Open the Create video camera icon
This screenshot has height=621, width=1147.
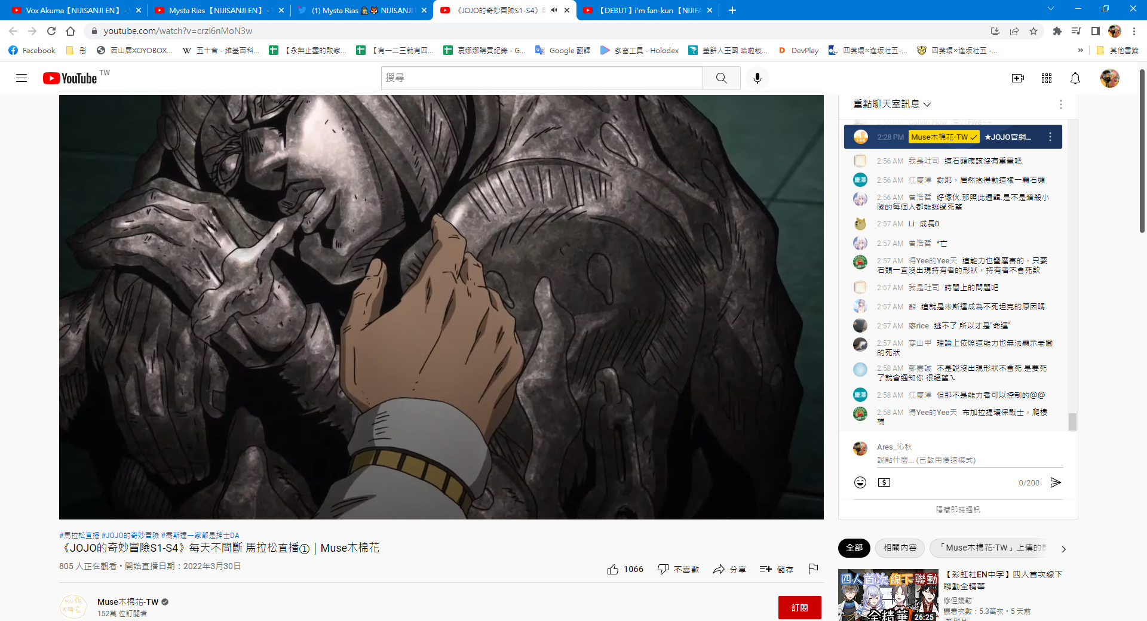[x=1018, y=78]
